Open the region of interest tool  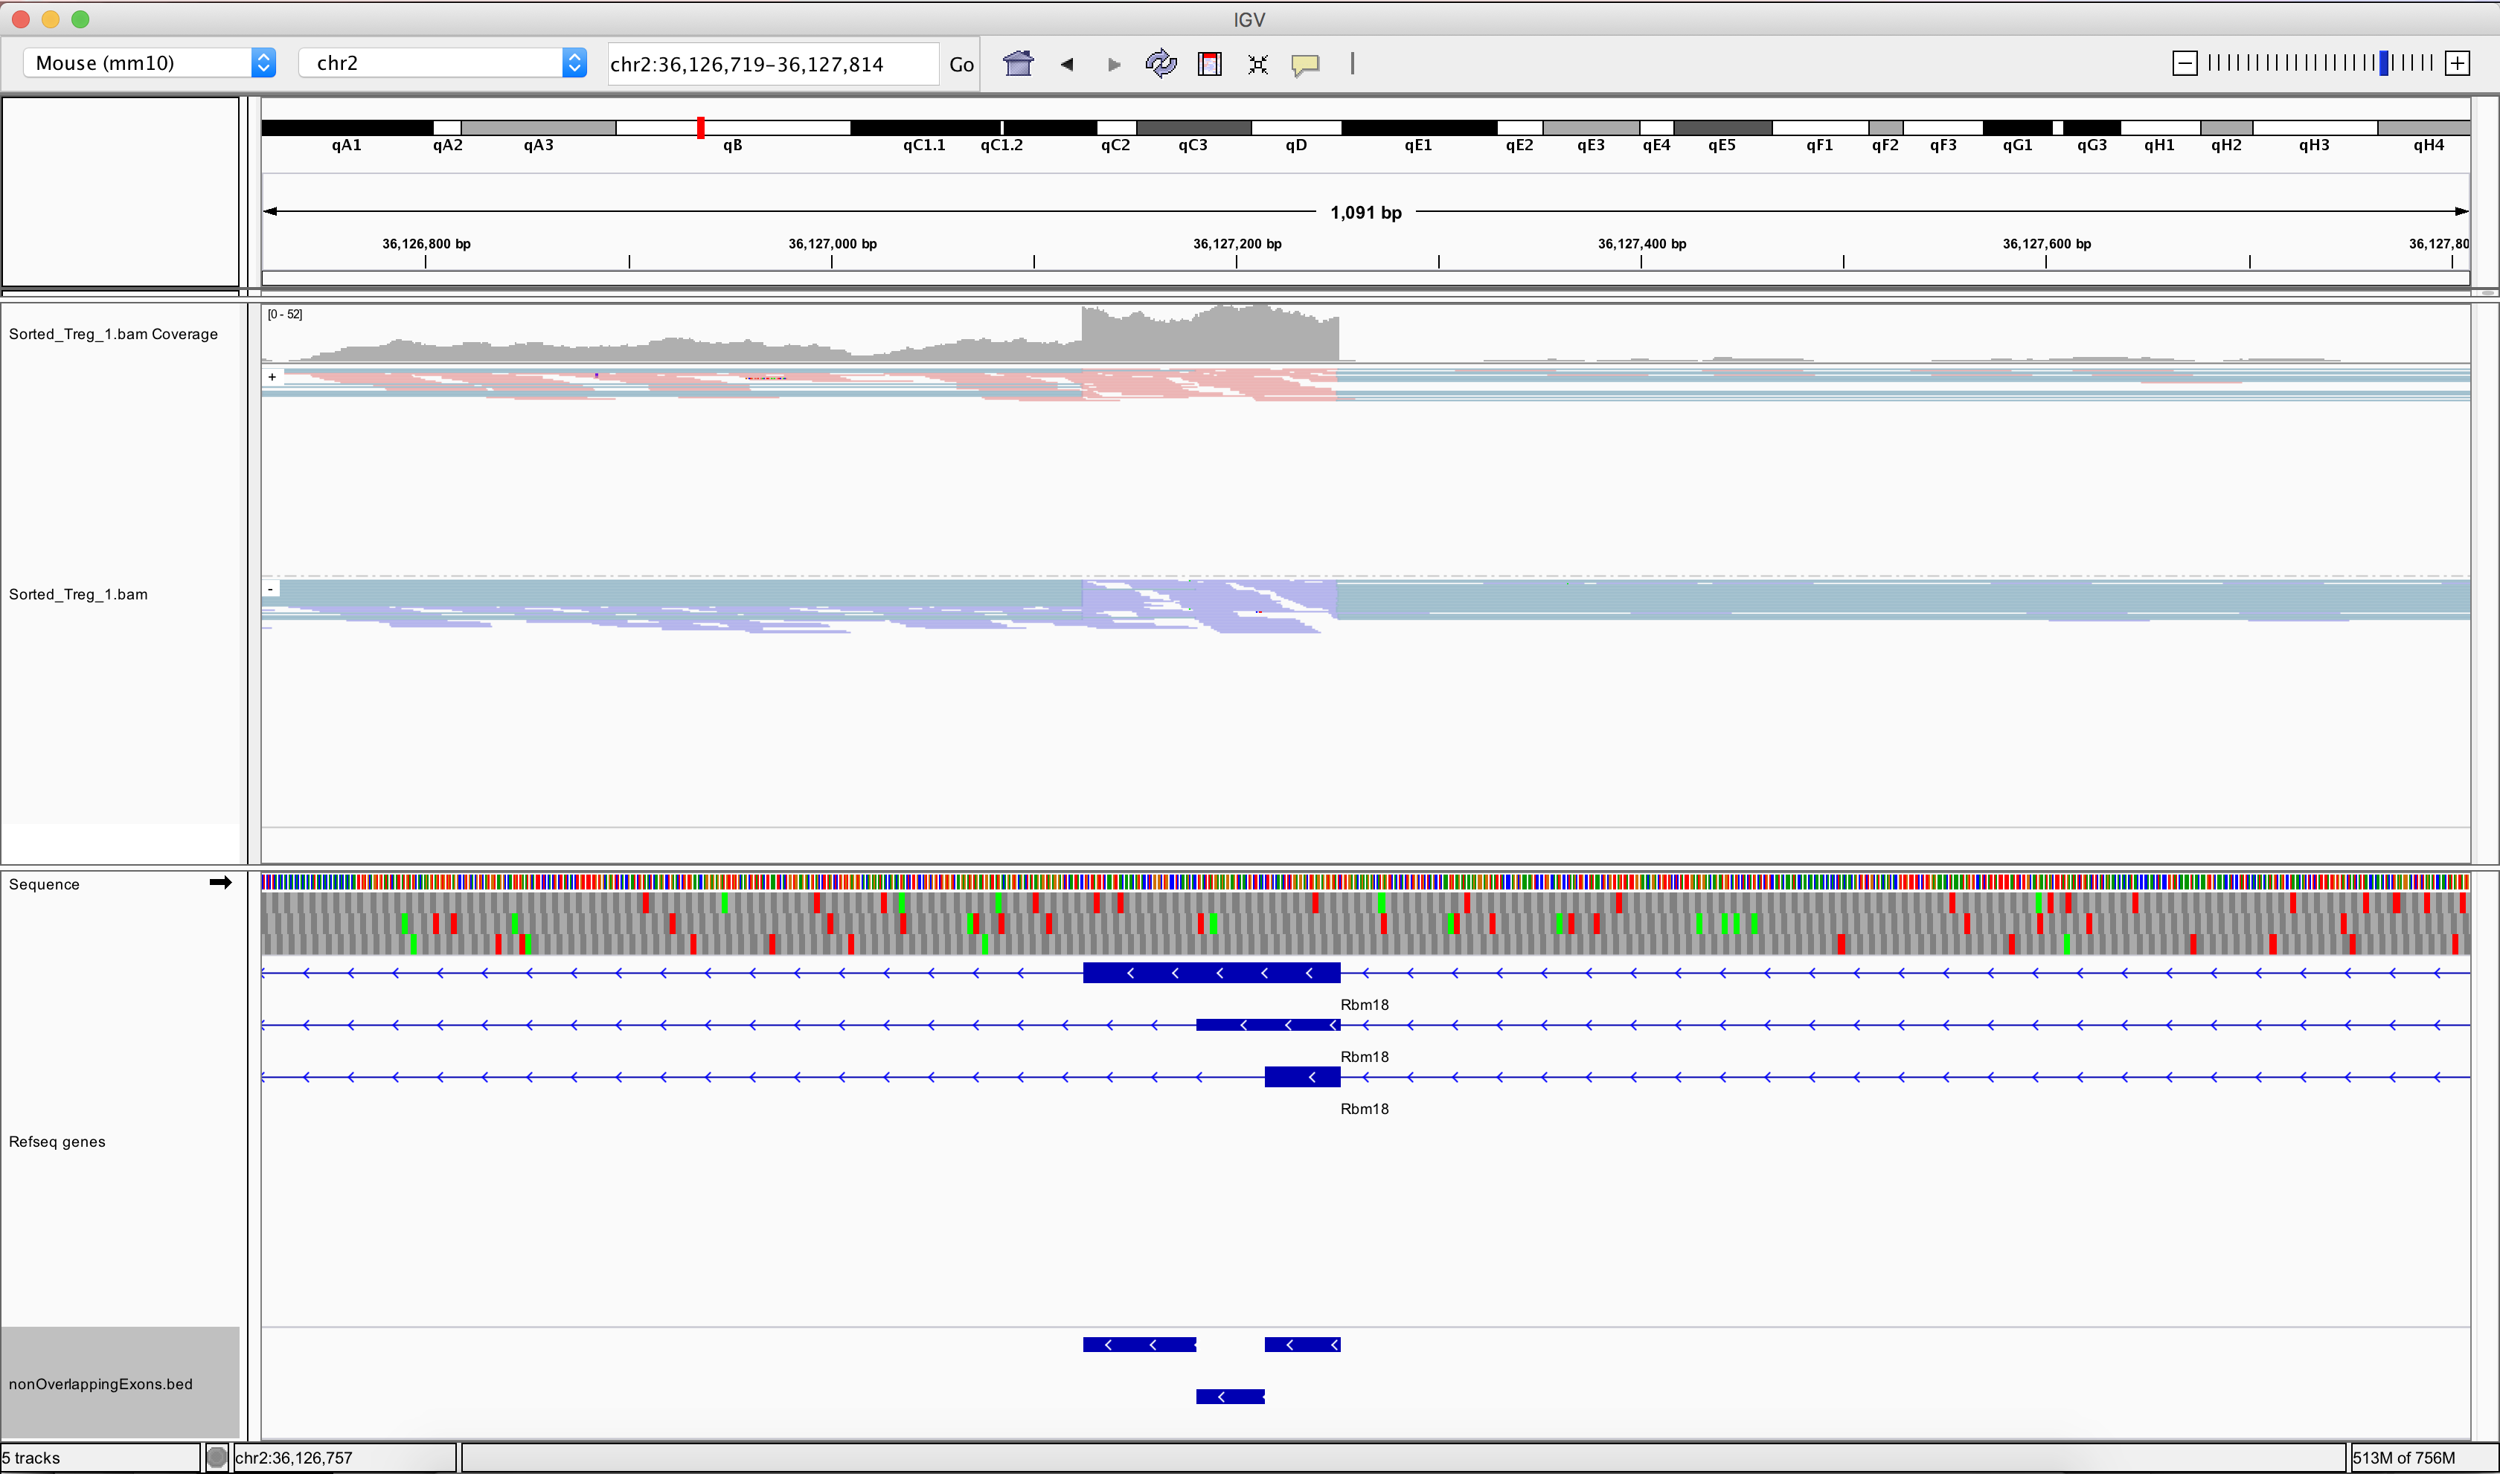[1209, 63]
